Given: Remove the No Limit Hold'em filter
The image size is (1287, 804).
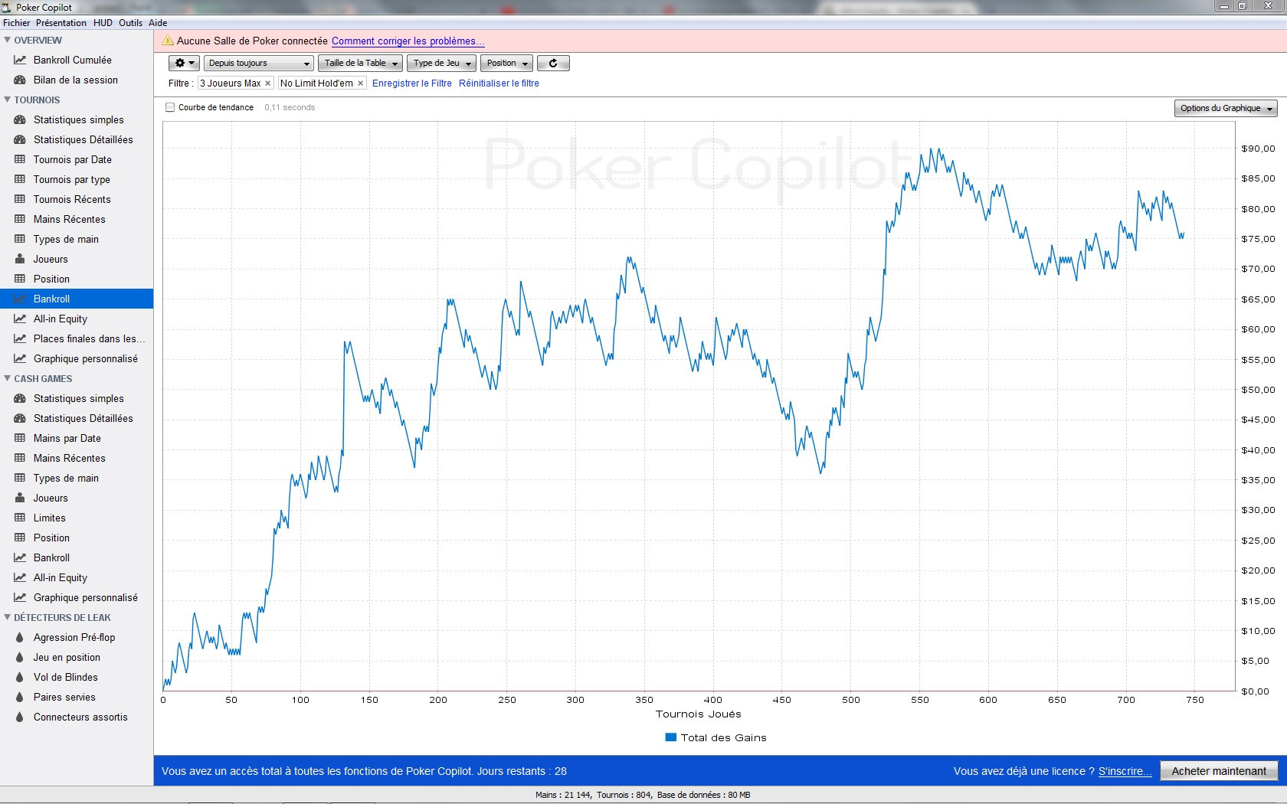Looking at the screenshot, I should click(x=361, y=83).
